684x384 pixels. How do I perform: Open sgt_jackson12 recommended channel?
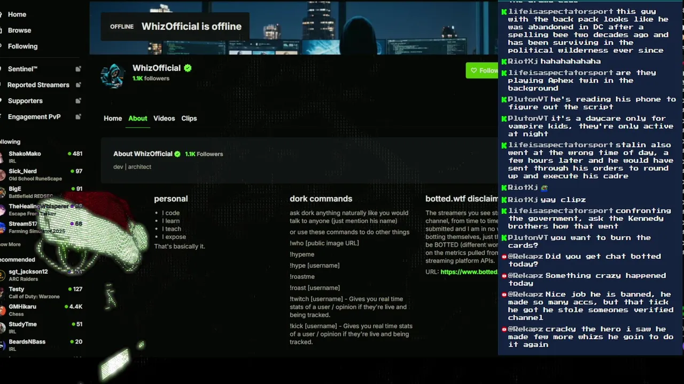(41, 275)
